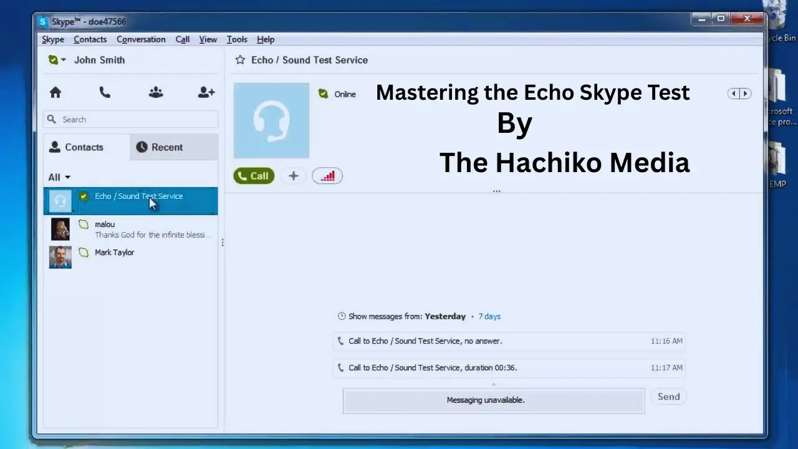Click the add contact icon
798x449 pixels.
(x=206, y=93)
